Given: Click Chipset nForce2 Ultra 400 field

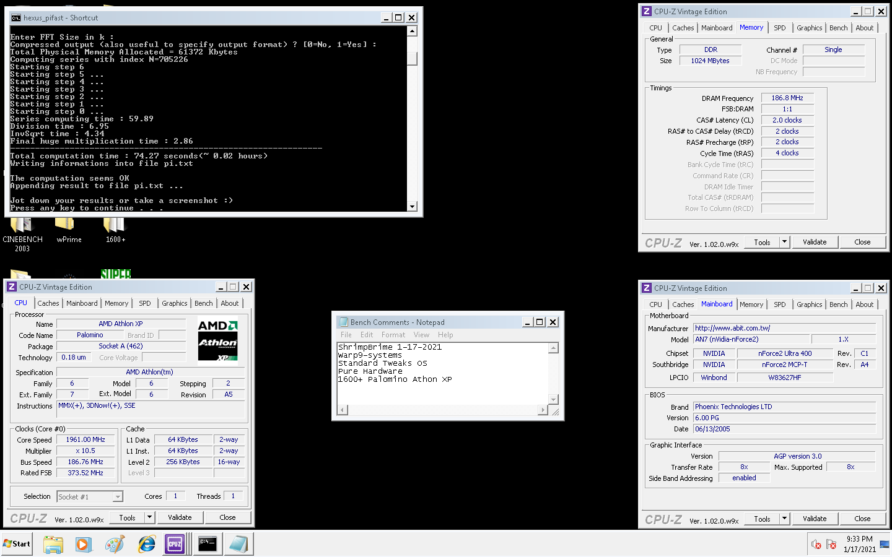Looking at the screenshot, I should click(x=785, y=353).
